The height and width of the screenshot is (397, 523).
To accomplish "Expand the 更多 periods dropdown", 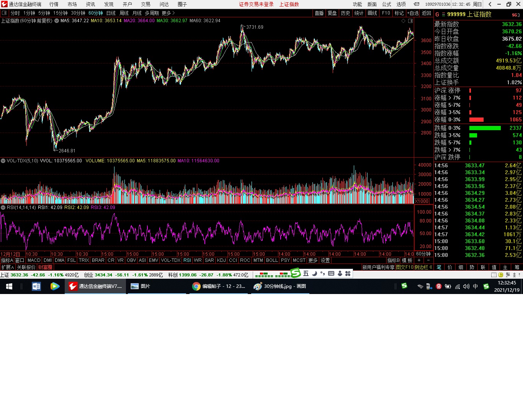I will click(x=168, y=13).
